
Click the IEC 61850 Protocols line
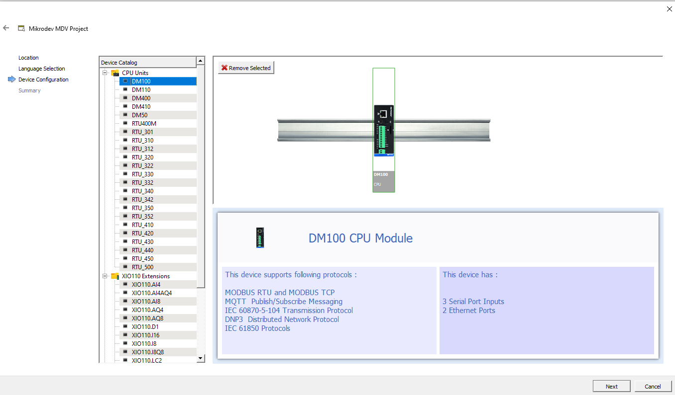click(257, 328)
